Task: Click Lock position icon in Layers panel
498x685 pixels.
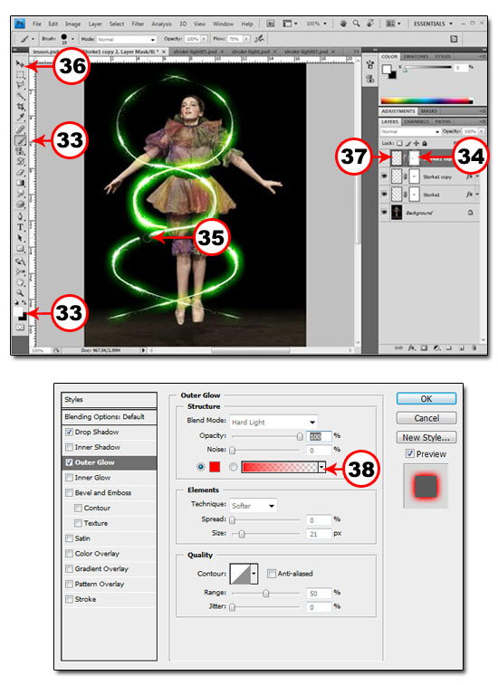Action: [x=417, y=143]
